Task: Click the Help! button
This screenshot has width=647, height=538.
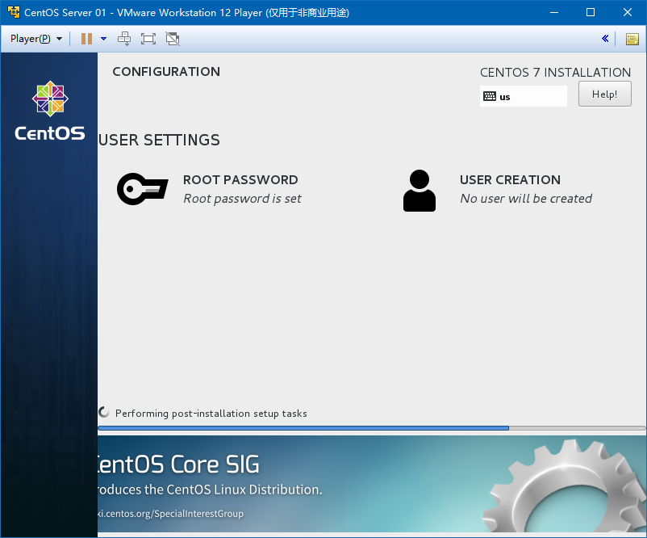Action: 604,94
